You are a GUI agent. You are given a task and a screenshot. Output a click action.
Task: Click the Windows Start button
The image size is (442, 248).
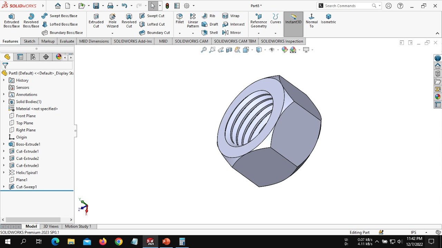(8, 241)
